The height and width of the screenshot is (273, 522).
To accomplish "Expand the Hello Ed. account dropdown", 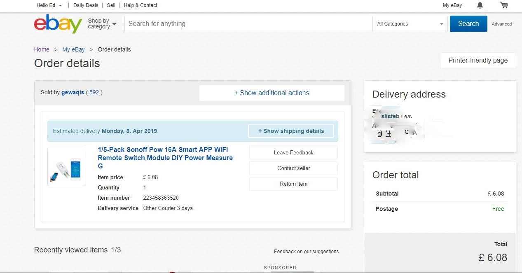I will click(49, 5).
